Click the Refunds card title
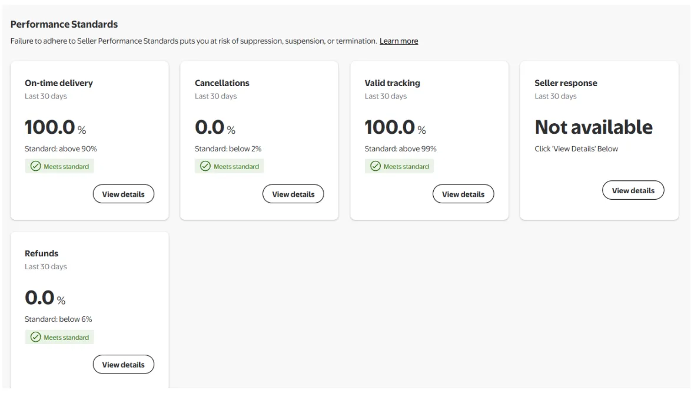Viewport: 691px width, 393px height. (x=41, y=253)
